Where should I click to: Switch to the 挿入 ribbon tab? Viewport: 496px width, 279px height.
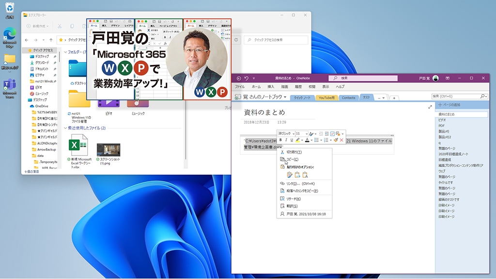point(271,87)
